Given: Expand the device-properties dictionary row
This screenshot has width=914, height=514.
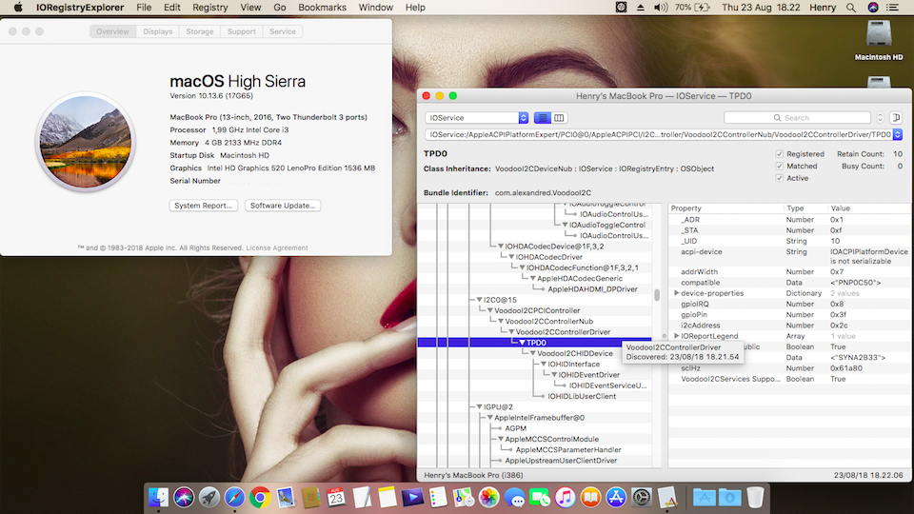Looking at the screenshot, I should point(677,293).
